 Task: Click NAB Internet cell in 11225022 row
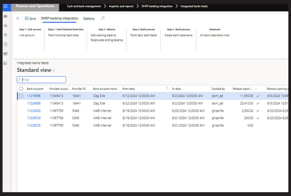102,111
